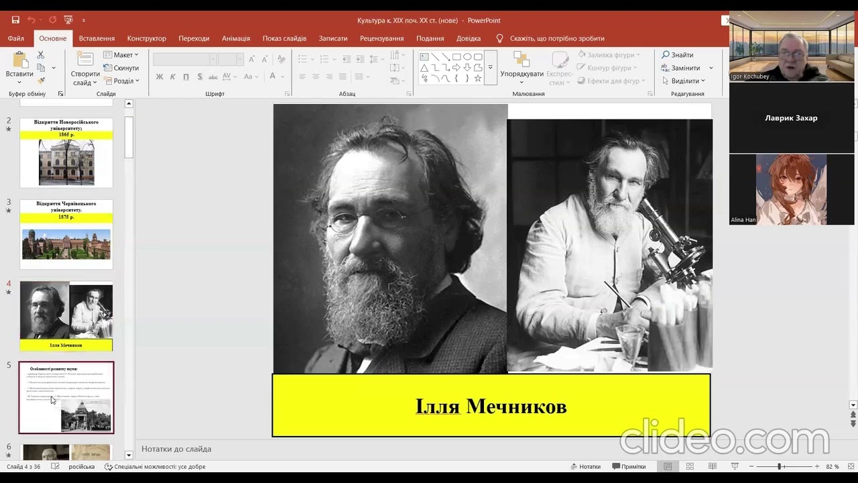858x483 pixels.
Task: Switch to the Конструктор tab
Action: [x=147, y=38]
